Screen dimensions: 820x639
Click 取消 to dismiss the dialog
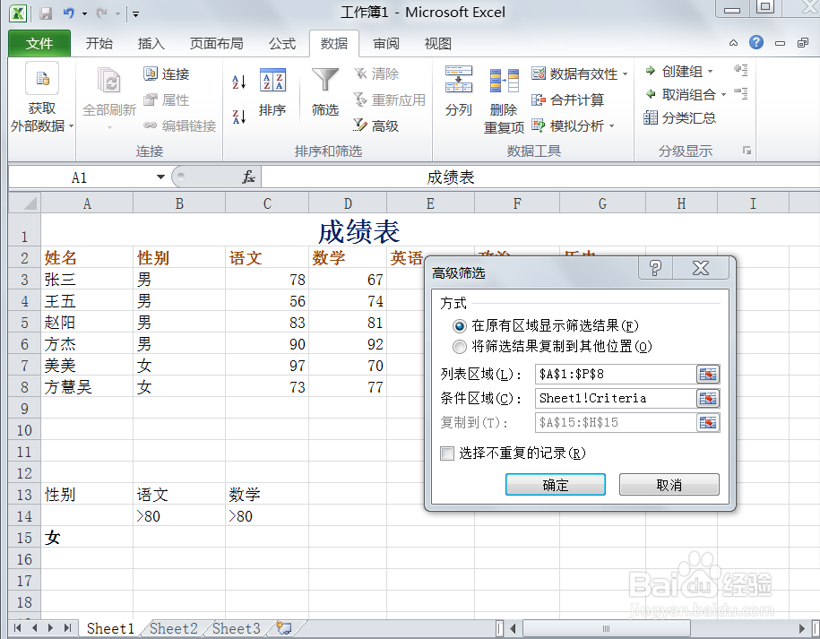[x=669, y=484]
